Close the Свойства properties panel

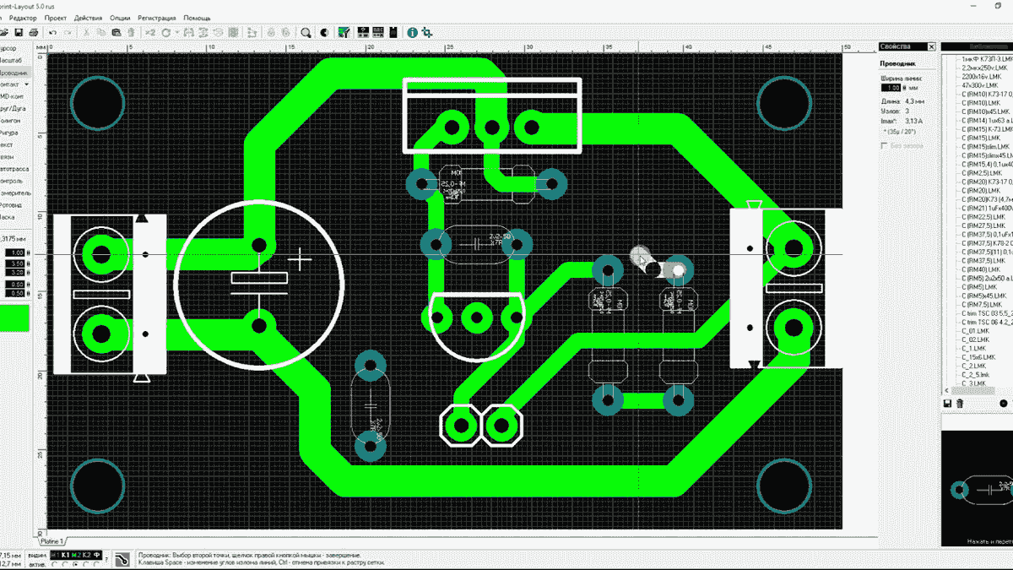tap(931, 46)
